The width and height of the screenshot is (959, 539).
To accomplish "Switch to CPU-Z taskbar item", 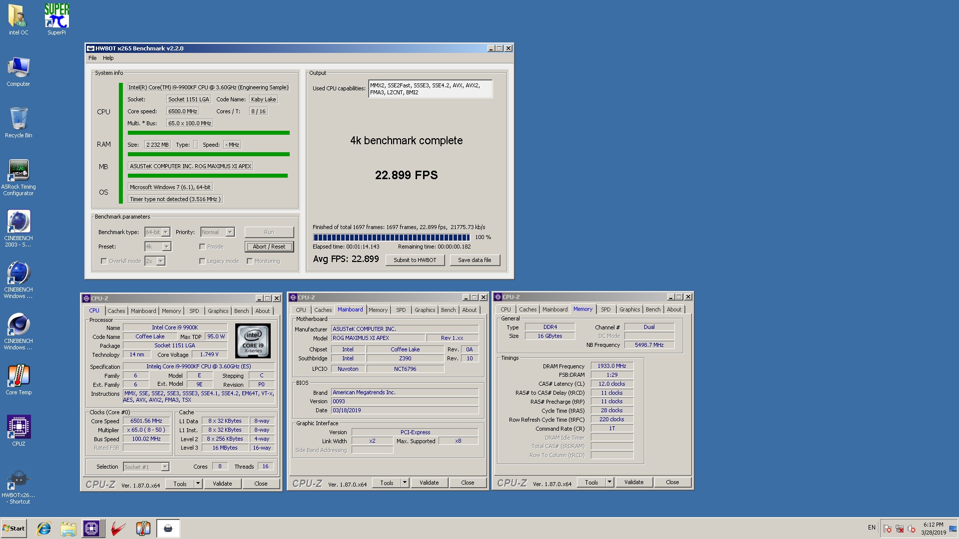I will pos(92,529).
